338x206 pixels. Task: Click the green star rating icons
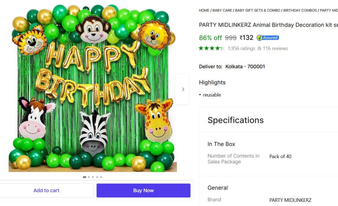tap(211, 48)
